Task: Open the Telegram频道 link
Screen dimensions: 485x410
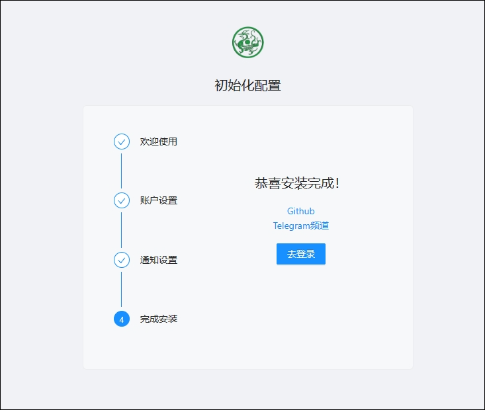Action: [x=300, y=225]
